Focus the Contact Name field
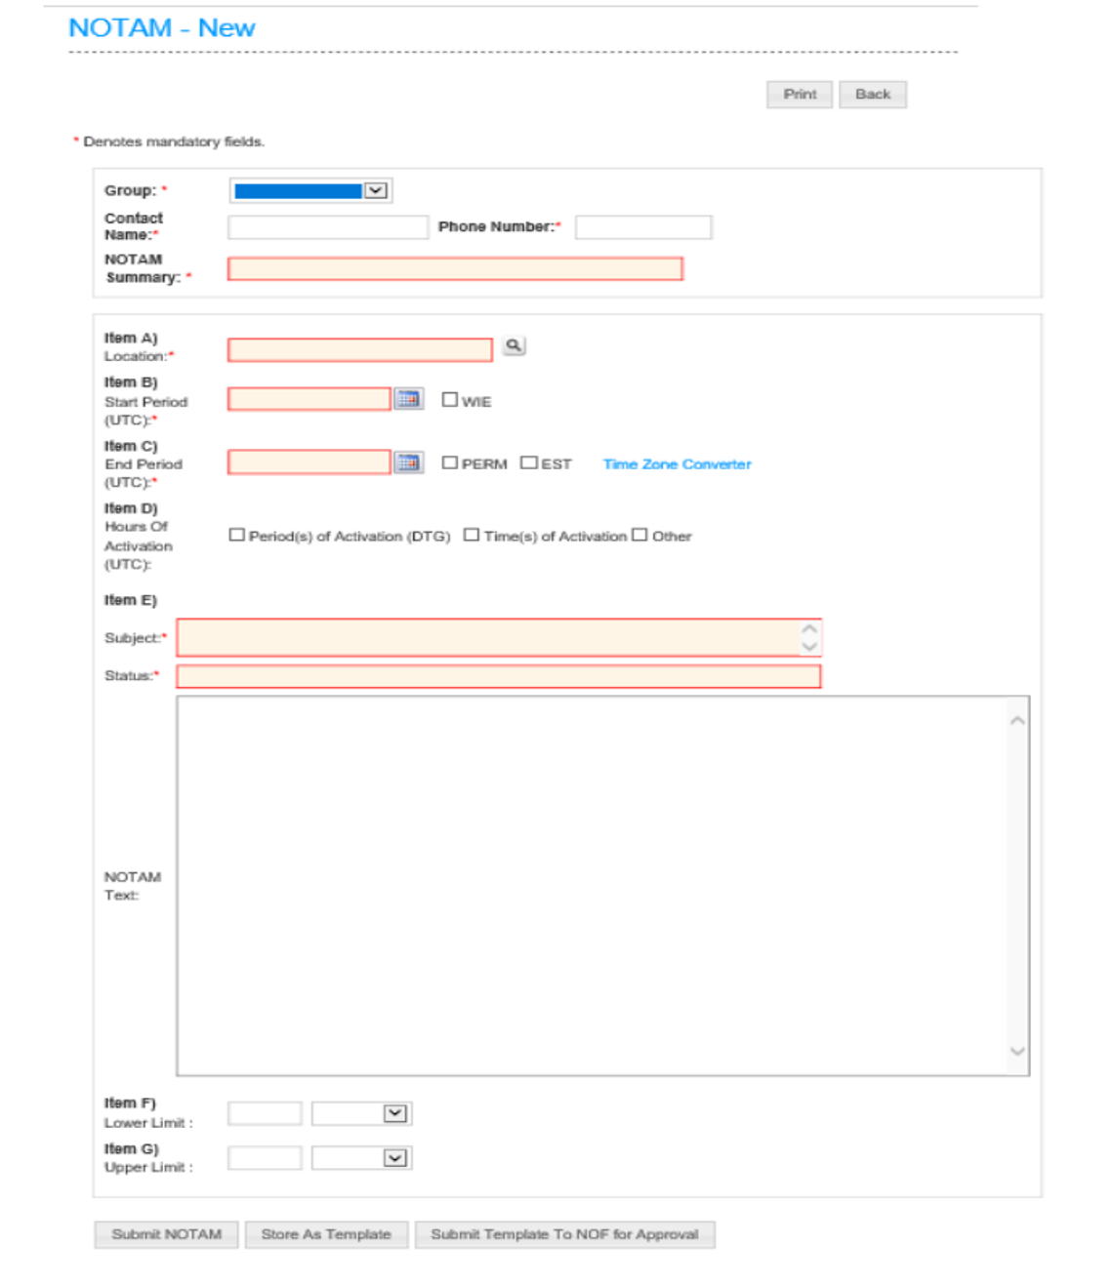 [x=328, y=227]
